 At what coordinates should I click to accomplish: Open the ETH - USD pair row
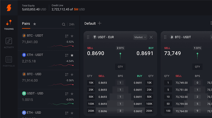pyautogui.click(x=48, y=113)
